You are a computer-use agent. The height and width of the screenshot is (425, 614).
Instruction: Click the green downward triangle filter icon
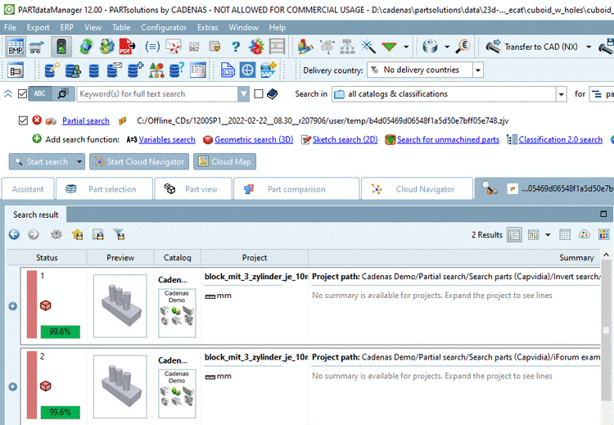tap(389, 47)
